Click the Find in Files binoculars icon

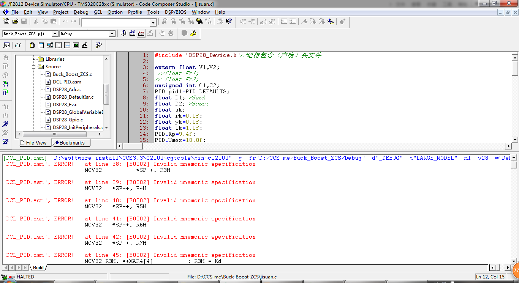(199, 22)
